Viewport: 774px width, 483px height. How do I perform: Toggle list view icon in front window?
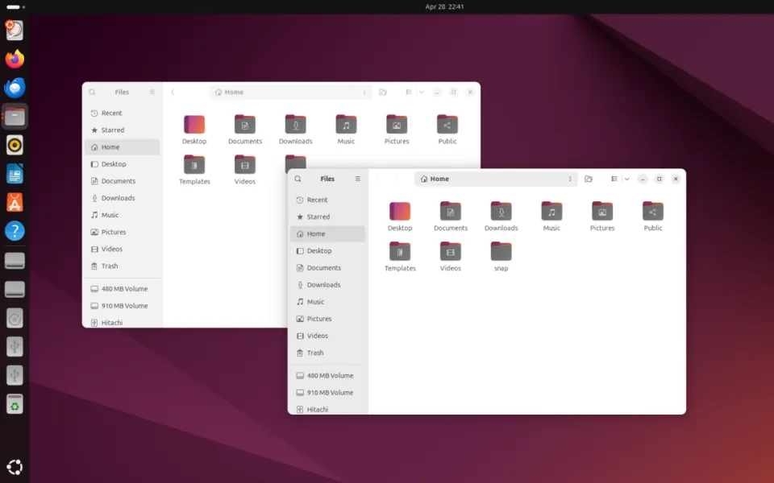[x=614, y=179]
